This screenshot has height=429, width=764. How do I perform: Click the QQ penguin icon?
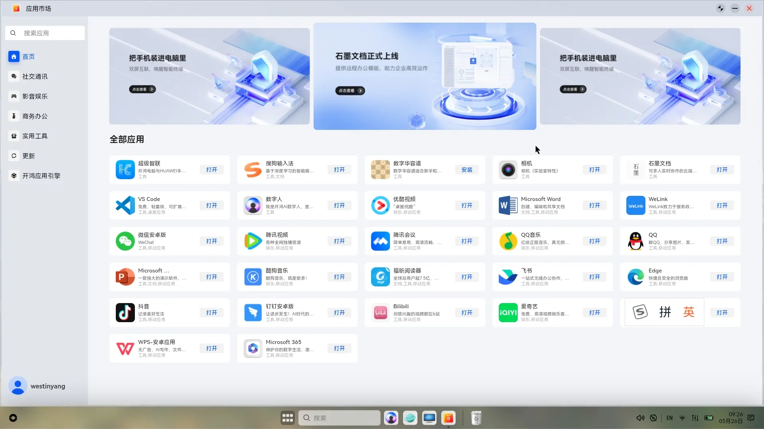tap(635, 241)
